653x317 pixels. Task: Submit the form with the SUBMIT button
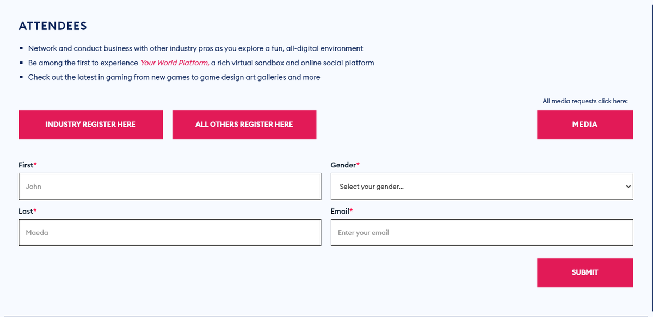[585, 272]
